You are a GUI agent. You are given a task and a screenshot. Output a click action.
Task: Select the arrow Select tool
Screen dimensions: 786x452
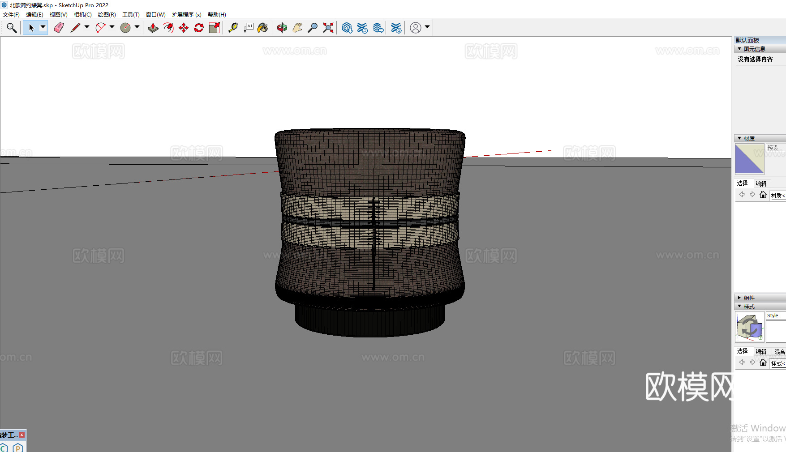31,28
